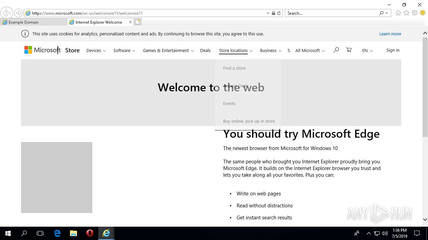
Task: Open IE Tools gear icon
Action: [x=415, y=13]
